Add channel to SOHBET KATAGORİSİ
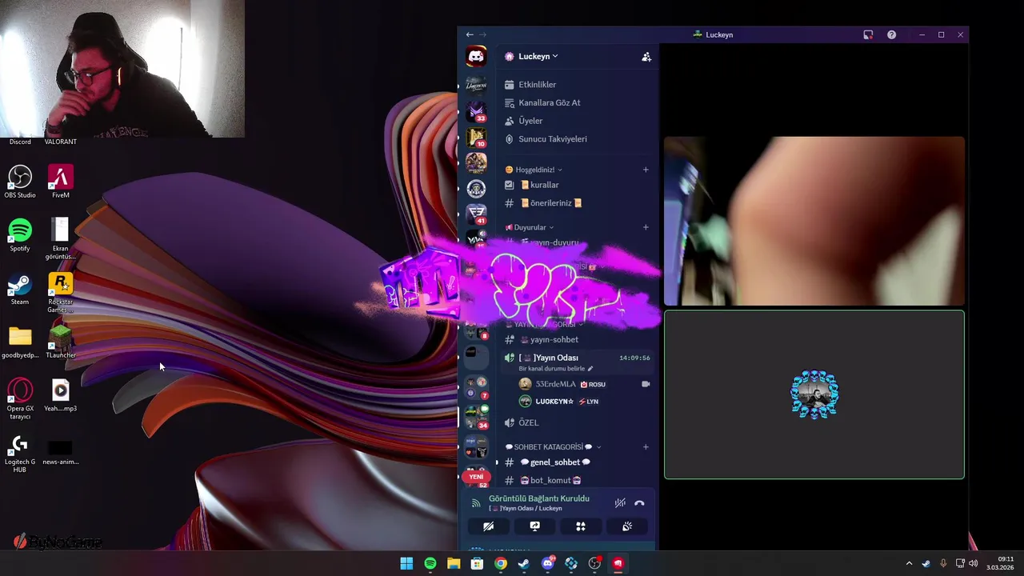This screenshot has height=576, width=1024. [646, 447]
